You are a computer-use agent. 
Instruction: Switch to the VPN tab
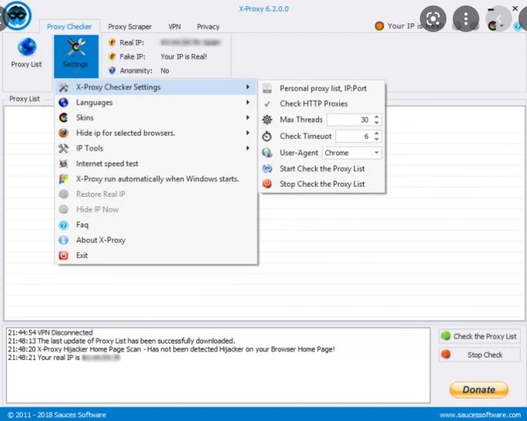pos(174,27)
